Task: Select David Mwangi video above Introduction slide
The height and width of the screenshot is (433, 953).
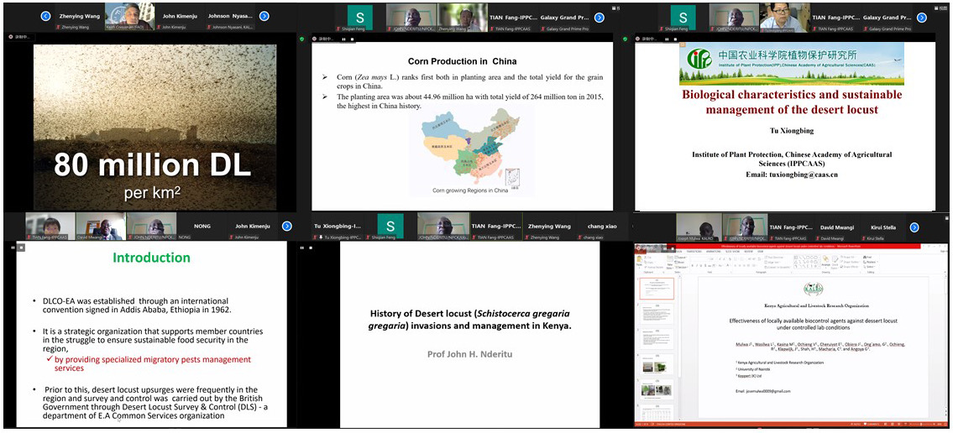Action: [x=99, y=226]
